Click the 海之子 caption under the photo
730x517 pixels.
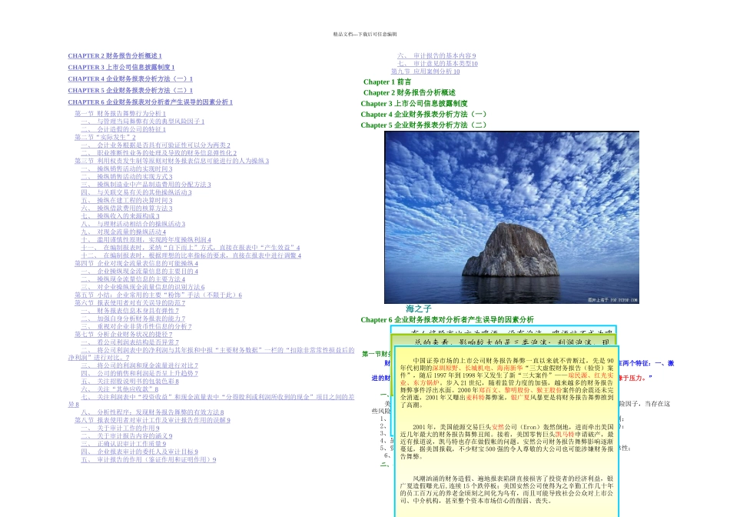coord(419,309)
